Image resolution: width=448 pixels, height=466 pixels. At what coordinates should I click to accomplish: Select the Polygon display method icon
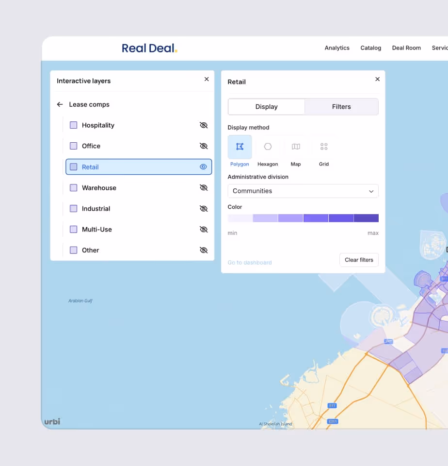point(240,147)
